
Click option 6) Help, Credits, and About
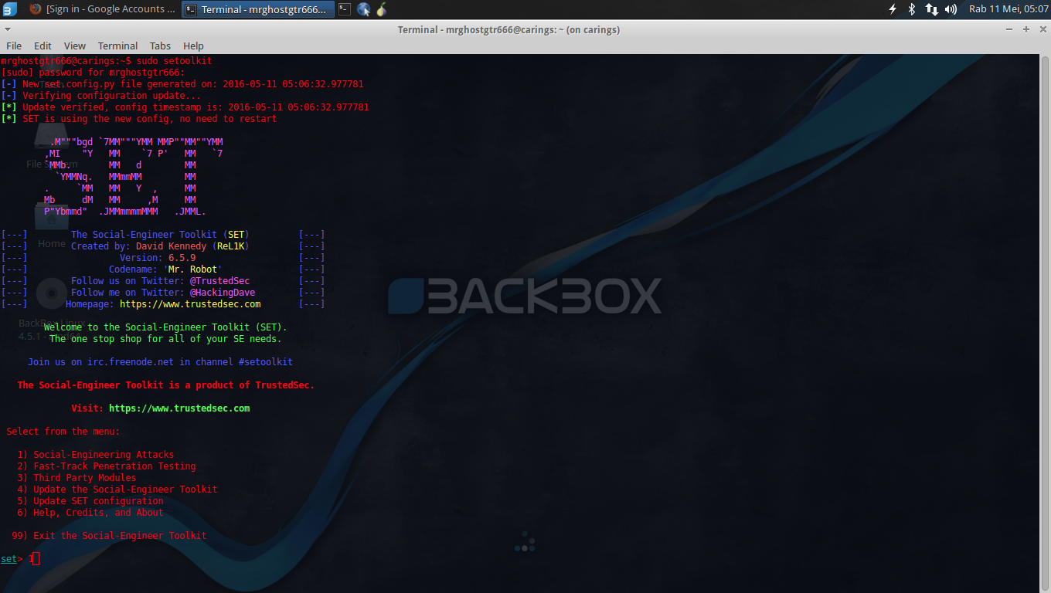tap(90, 513)
